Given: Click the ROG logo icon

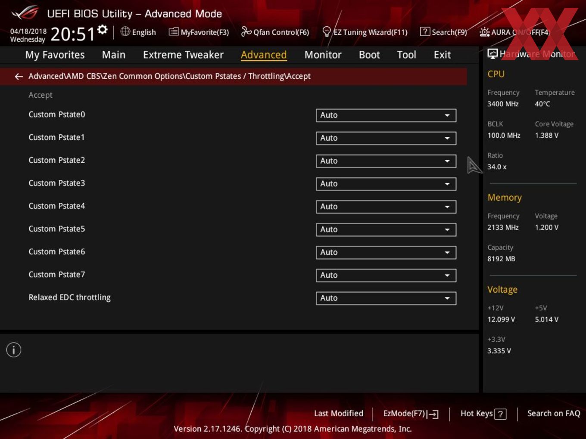Looking at the screenshot, I should coord(25,13).
